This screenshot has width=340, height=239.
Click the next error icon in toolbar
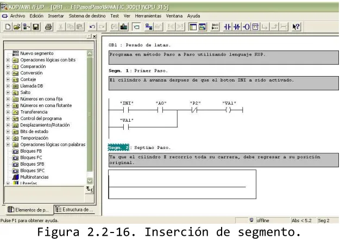point(180,27)
